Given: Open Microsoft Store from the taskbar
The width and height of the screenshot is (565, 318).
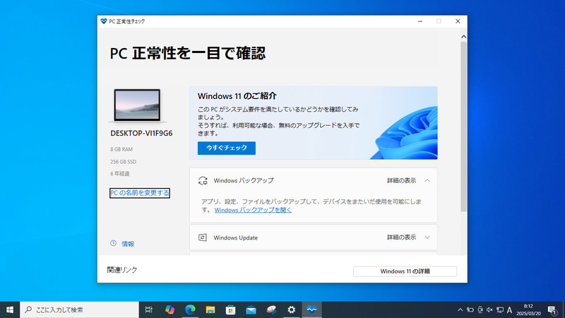Looking at the screenshot, I should coord(231,310).
